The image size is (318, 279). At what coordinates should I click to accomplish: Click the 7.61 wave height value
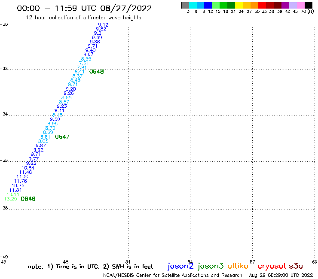[84, 63]
